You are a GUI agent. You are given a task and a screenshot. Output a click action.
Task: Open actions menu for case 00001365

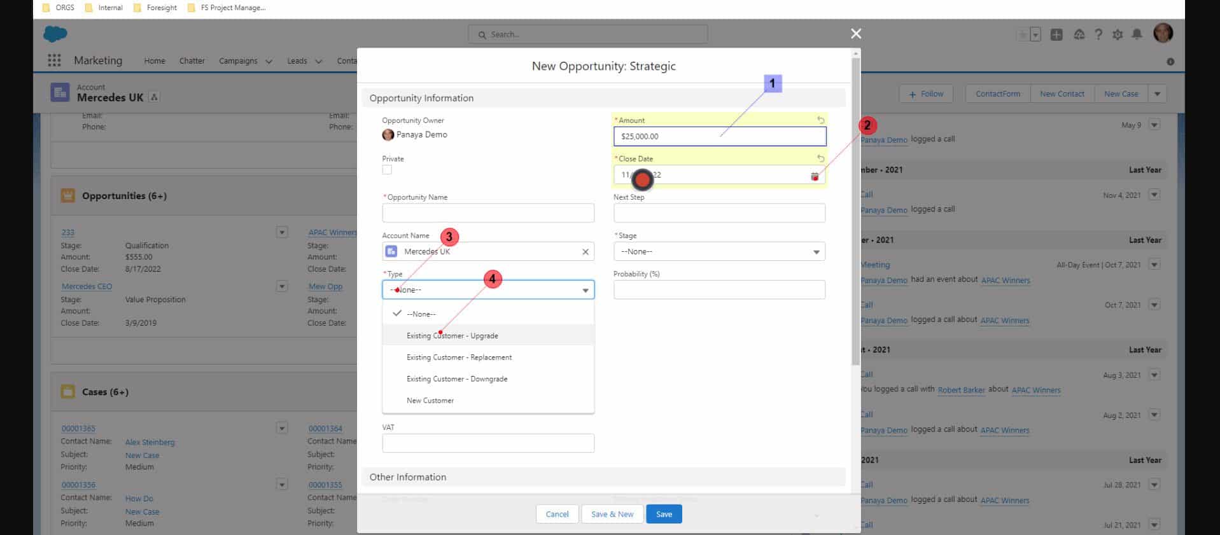coord(282,428)
